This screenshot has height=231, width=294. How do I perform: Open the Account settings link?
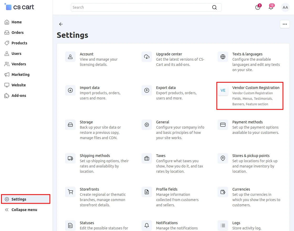86,54
